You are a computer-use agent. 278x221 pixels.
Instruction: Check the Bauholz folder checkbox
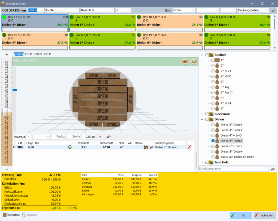pyautogui.click(x=207, y=55)
